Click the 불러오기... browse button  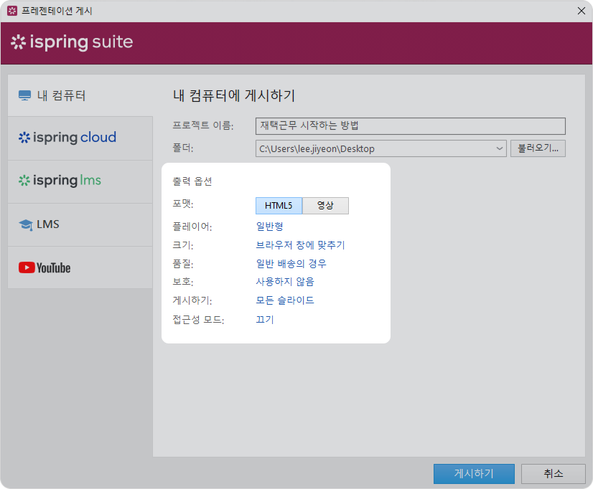pos(538,148)
